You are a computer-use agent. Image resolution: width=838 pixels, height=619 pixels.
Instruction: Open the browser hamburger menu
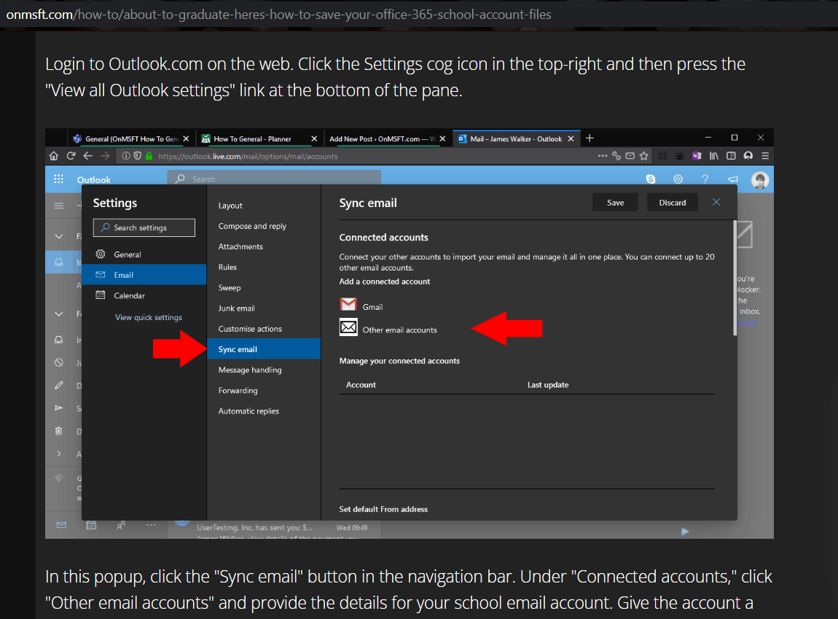coord(765,156)
